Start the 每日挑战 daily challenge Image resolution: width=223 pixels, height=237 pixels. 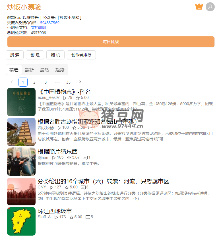tap(111, 42)
